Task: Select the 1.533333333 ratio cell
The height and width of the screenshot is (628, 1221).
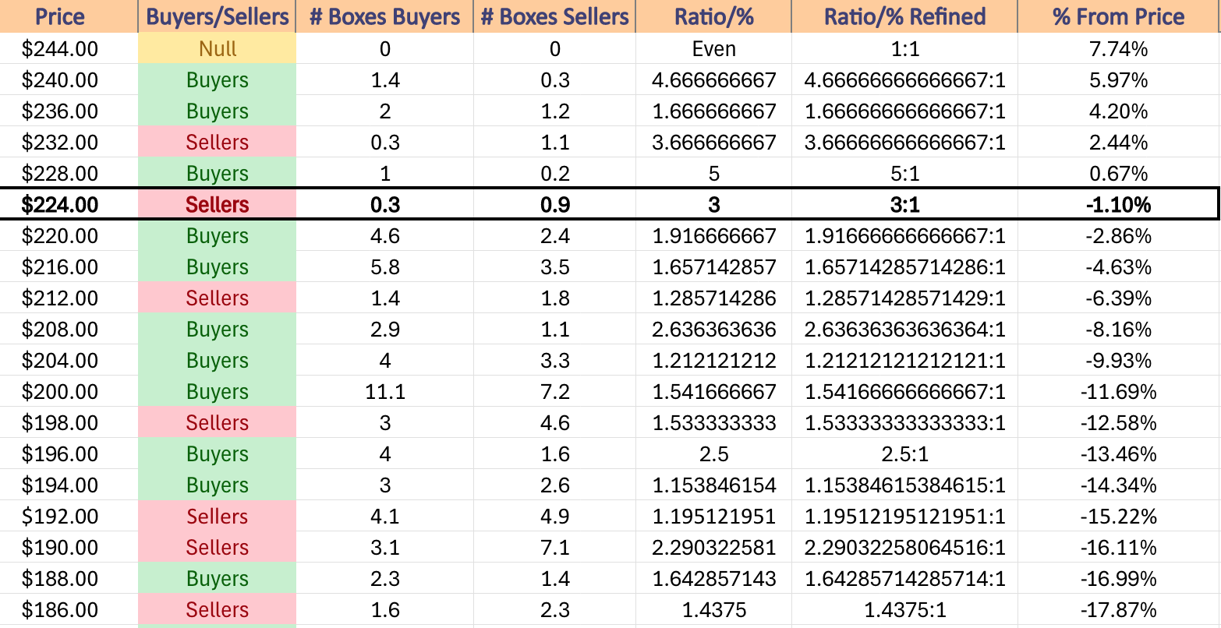Action: (713, 423)
